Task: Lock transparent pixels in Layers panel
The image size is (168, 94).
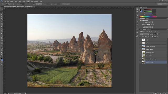Action: [x=143, y=37]
